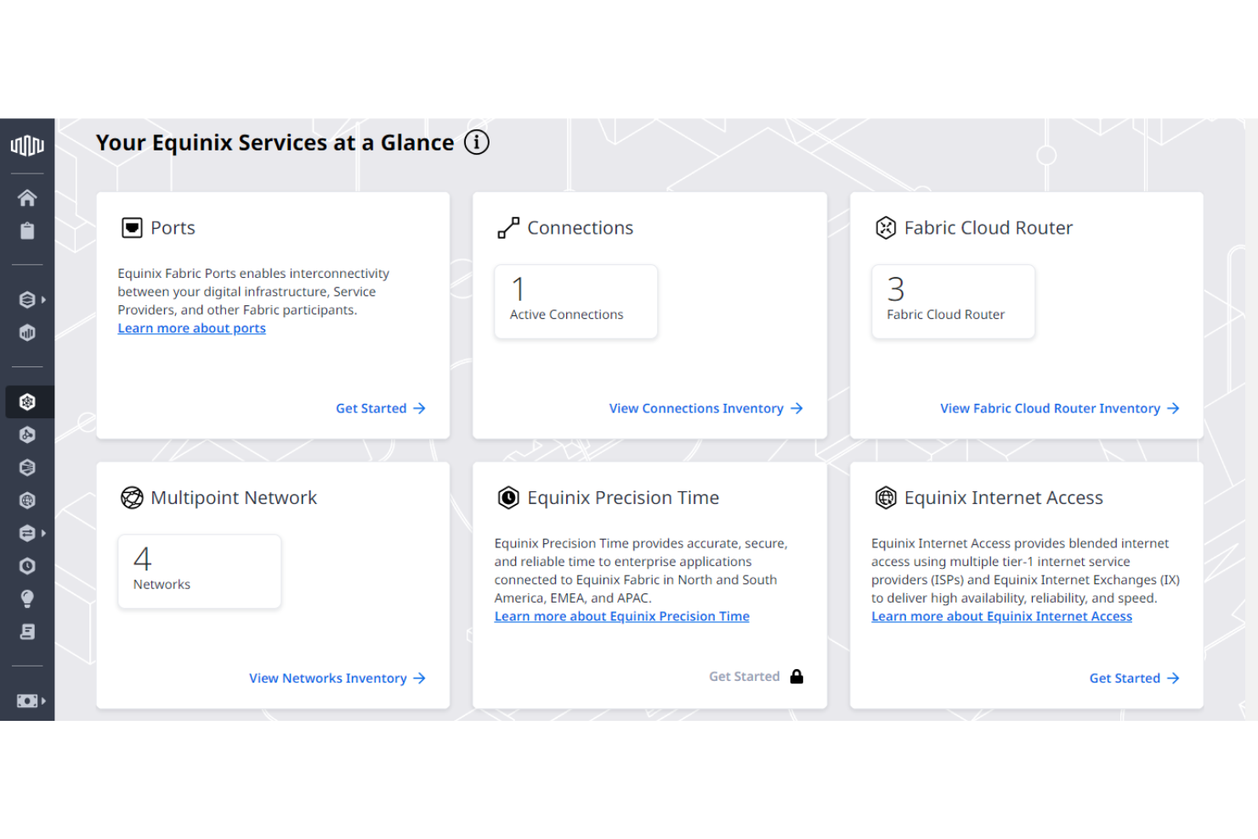Click the globe icon on Equinix Internet Access card

coord(886,497)
